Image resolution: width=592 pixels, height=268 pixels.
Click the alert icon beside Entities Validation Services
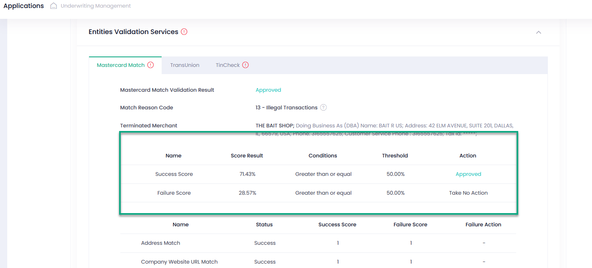coord(184,32)
